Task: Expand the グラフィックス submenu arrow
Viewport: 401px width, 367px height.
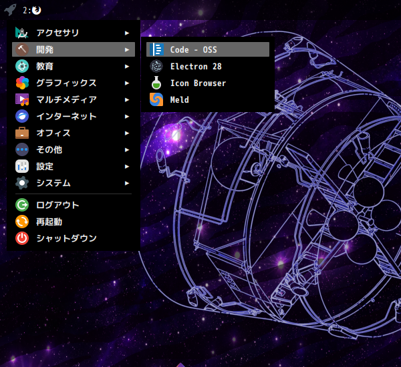Action: click(x=127, y=83)
